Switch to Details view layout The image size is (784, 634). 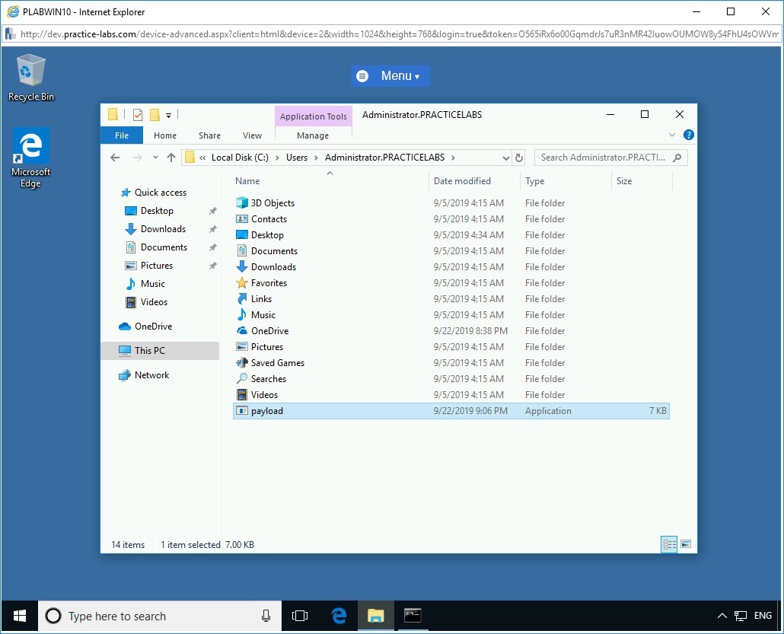click(670, 544)
